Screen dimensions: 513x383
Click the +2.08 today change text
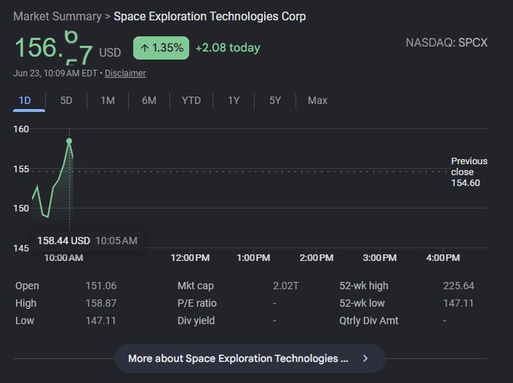point(228,47)
